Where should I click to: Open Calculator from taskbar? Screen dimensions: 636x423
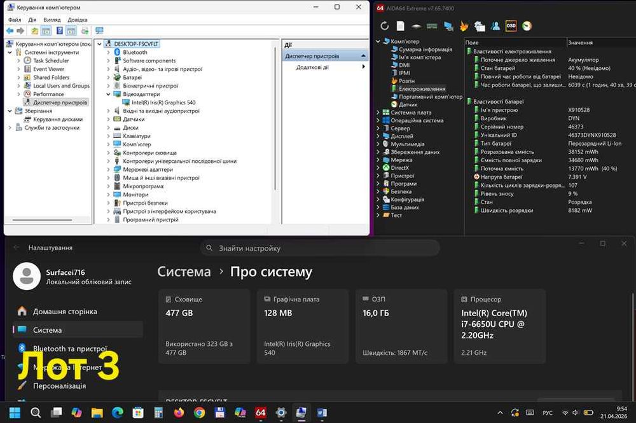tap(158, 413)
